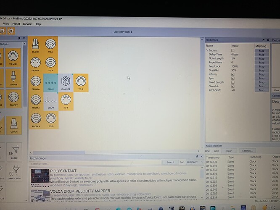Select the CHANCE dice pipe
The image size is (280, 210).
click(66, 83)
